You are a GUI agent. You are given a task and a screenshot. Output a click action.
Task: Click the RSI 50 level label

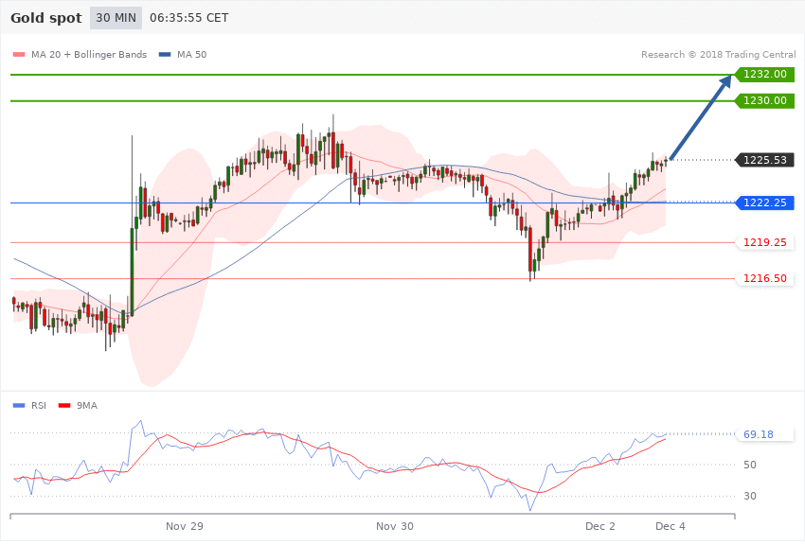click(749, 465)
